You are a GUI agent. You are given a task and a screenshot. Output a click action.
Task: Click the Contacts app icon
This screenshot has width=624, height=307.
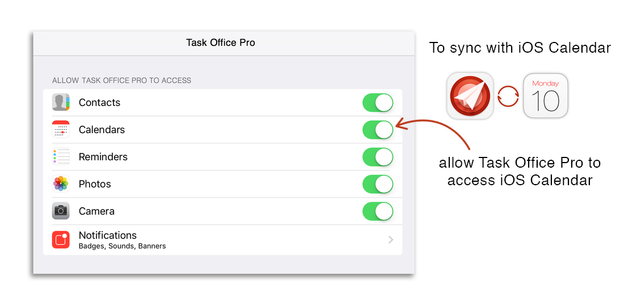pos(61,103)
